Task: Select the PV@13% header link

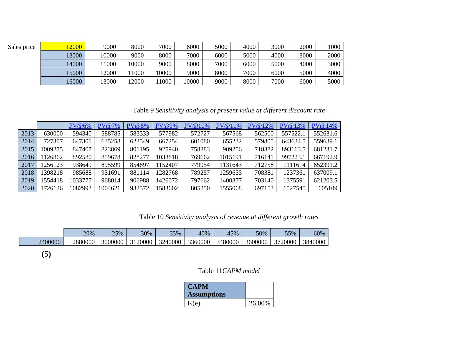Action: (x=293, y=126)
